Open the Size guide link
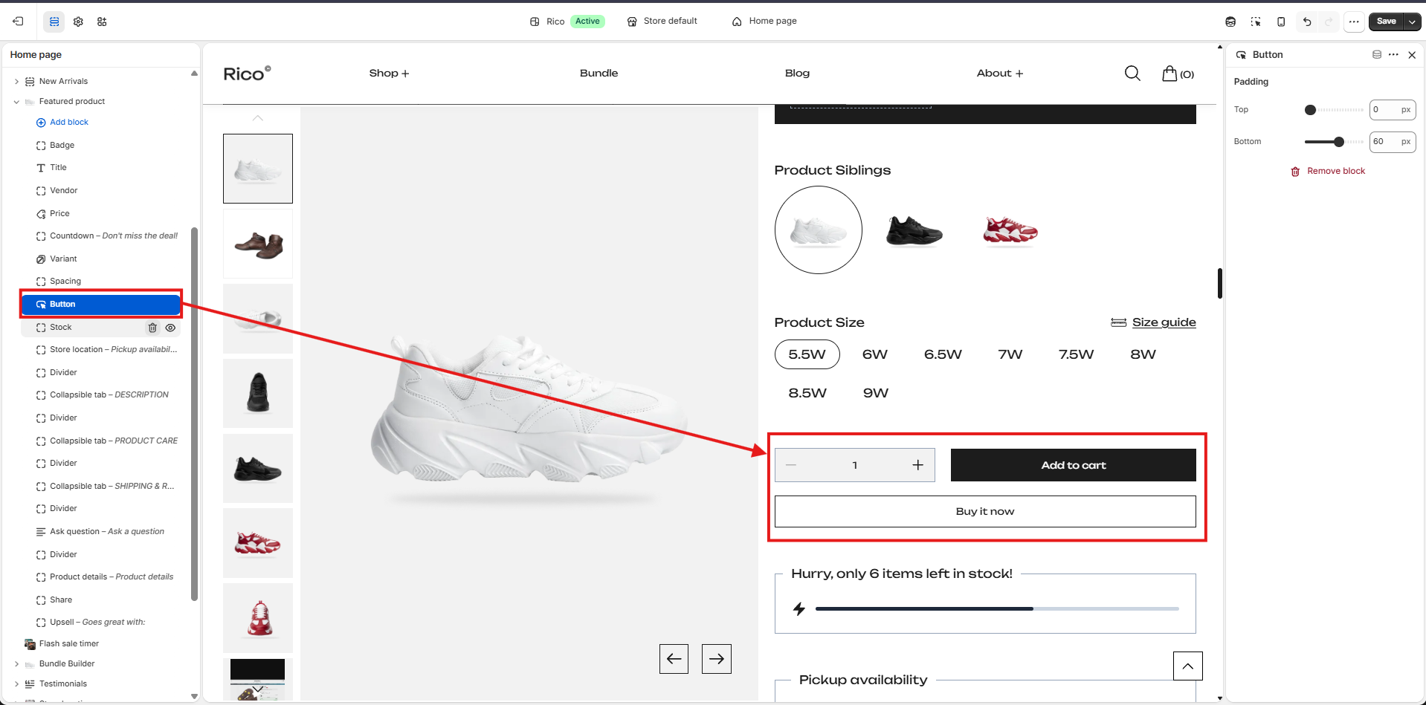The height and width of the screenshot is (705, 1426). 1164,322
